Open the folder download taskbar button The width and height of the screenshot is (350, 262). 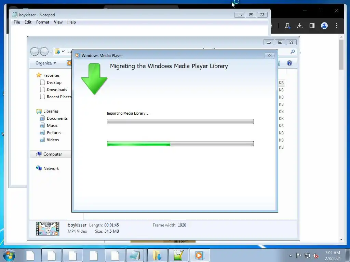(157, 256)
